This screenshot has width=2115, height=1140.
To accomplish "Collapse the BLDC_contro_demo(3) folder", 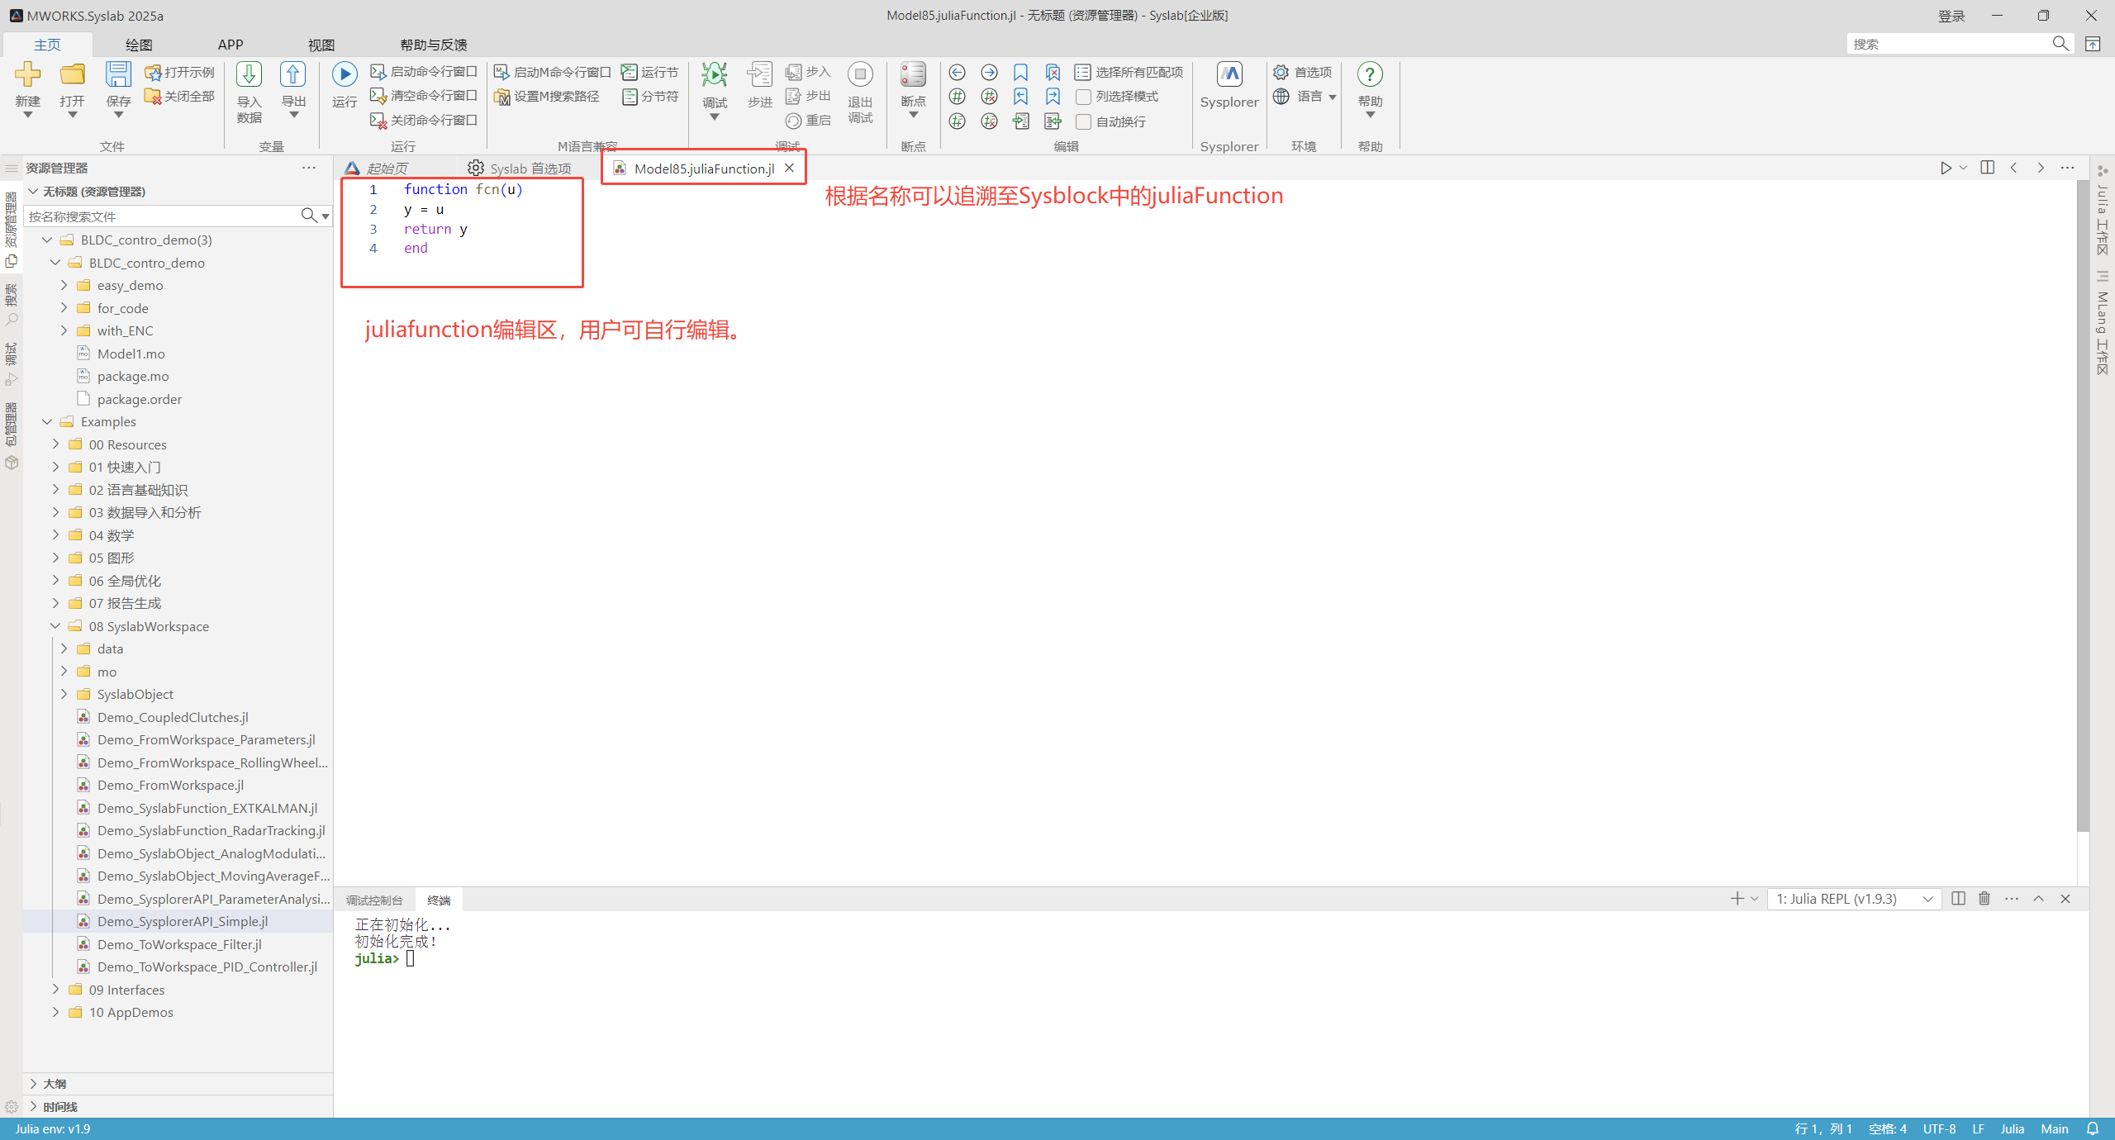I will [x=47, y=240].
